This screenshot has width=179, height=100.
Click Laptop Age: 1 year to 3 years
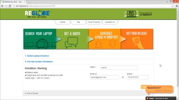click(x=37, y=78)
